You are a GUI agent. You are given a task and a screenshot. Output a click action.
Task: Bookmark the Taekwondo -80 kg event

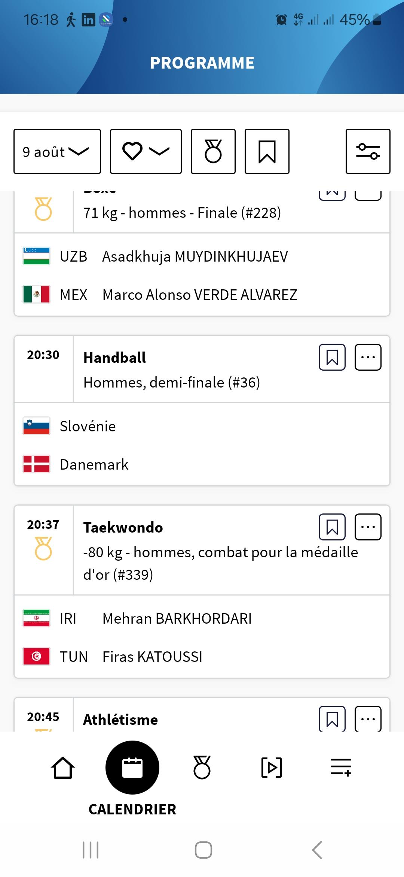(x=332, y=527)
